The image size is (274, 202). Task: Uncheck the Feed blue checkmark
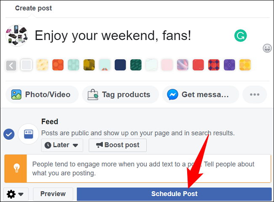pos(9,134)
